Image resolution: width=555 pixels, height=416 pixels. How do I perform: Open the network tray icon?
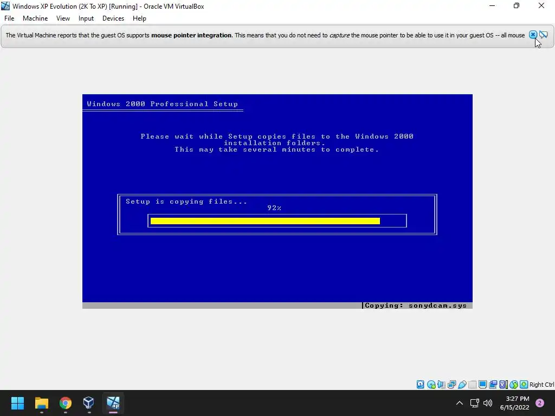coord(475,403)
